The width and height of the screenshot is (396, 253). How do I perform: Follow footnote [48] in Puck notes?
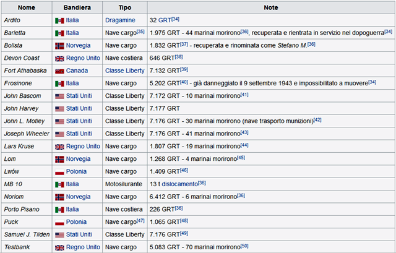coord(184,221)
